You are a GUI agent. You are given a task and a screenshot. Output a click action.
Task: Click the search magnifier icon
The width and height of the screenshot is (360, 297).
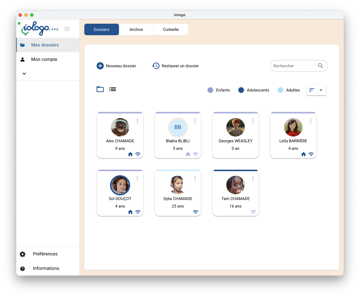[320, 66]
